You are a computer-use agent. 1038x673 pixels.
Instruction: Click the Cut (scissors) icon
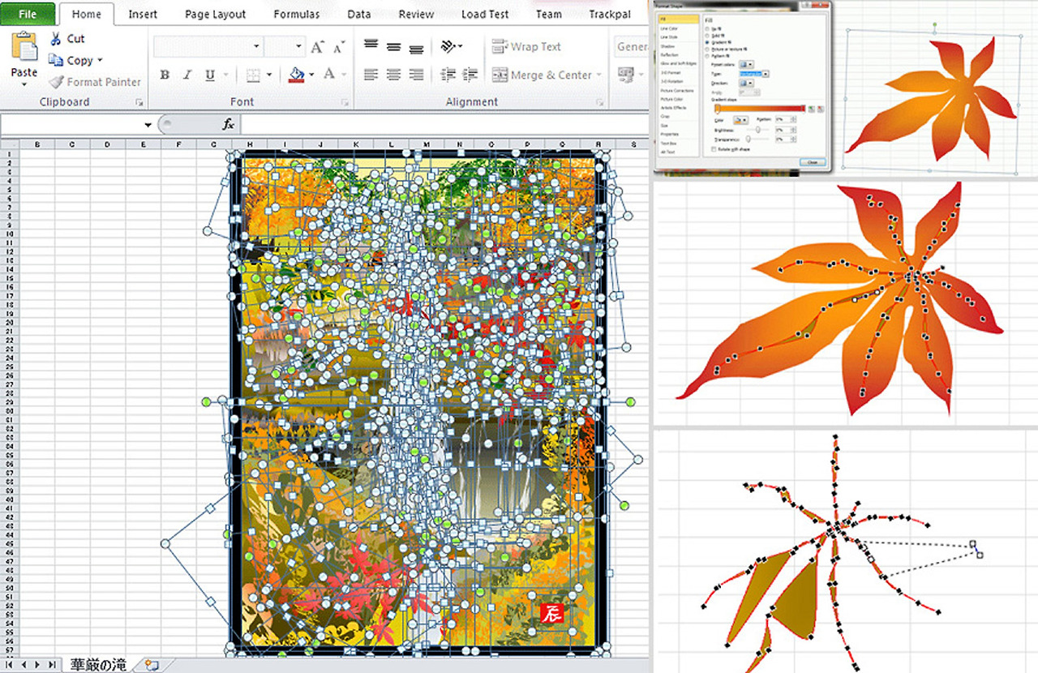[58, 38]
